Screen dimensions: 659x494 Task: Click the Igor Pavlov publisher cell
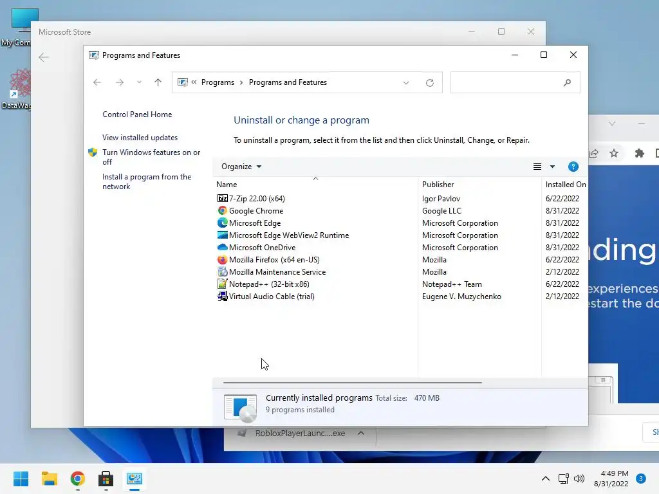click(441, 198)
